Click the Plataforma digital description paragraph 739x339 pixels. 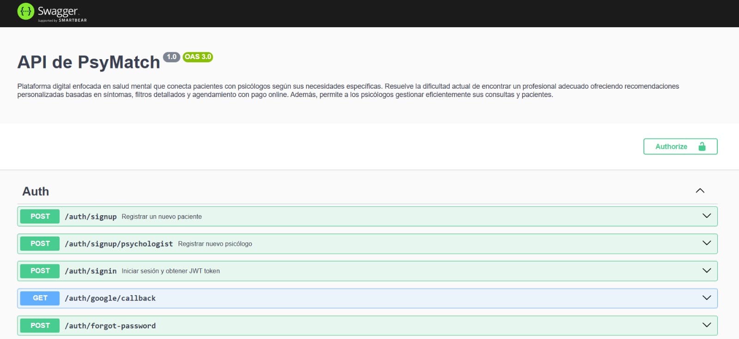pos(348,91)
